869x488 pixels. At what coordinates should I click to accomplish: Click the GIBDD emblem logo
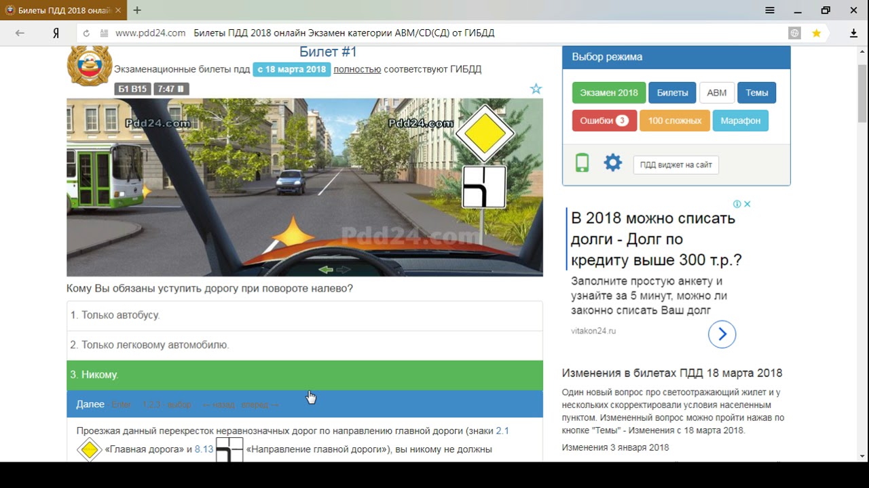pos(89,66)
